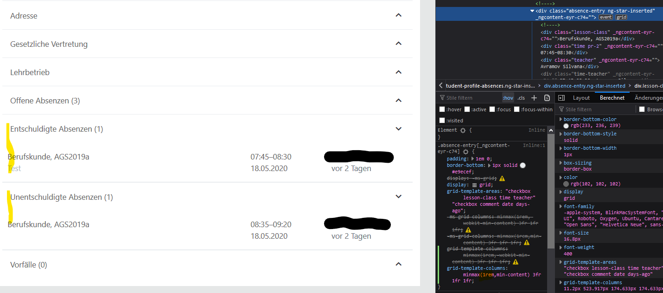Click the target icon next to the Element rule
The height and width of the screenshot is (293, 663).
[x=463, y=130]
